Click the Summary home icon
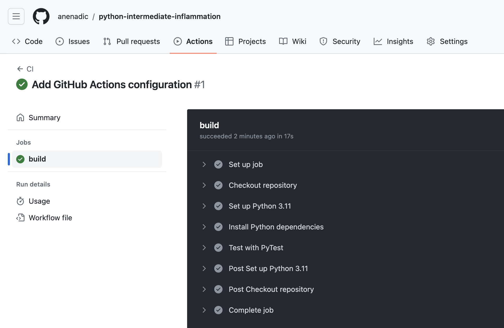Screen dimensions: 504x328 (20, 118)
